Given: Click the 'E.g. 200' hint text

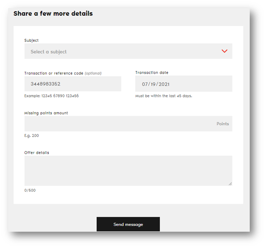Looking at the screenshot, I should [31, 135].
